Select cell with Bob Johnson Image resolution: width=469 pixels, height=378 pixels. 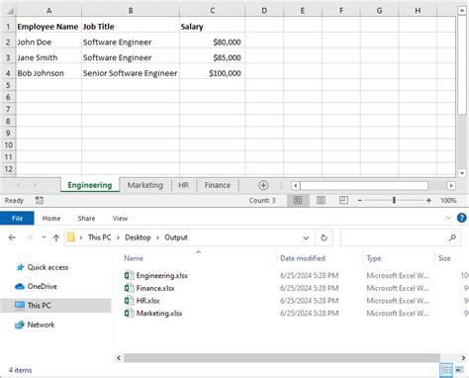click(48, 73)
